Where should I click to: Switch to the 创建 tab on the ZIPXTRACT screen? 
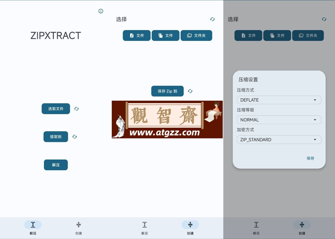[x=79, y=228]
